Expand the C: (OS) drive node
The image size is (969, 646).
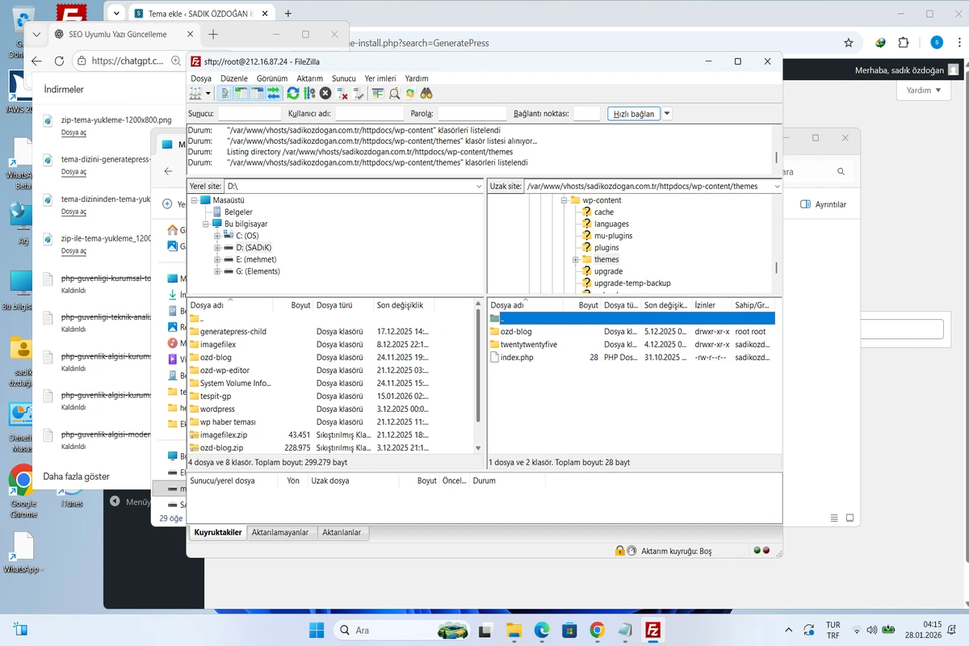coord(217,236)
